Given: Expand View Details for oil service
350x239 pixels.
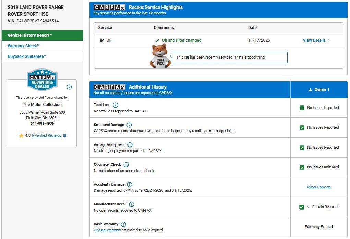Looking at the screenshot, I should coord(316,40).
